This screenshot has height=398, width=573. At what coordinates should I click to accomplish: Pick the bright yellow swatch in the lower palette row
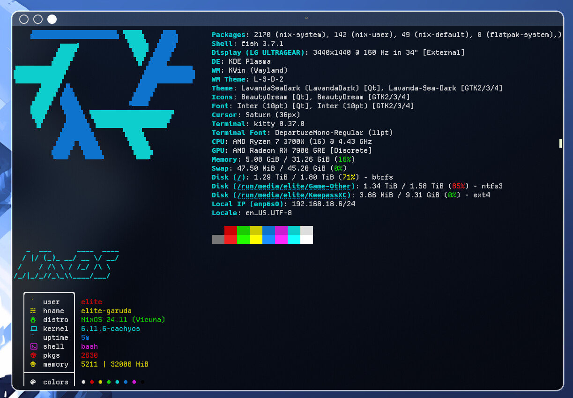(256, 239)
